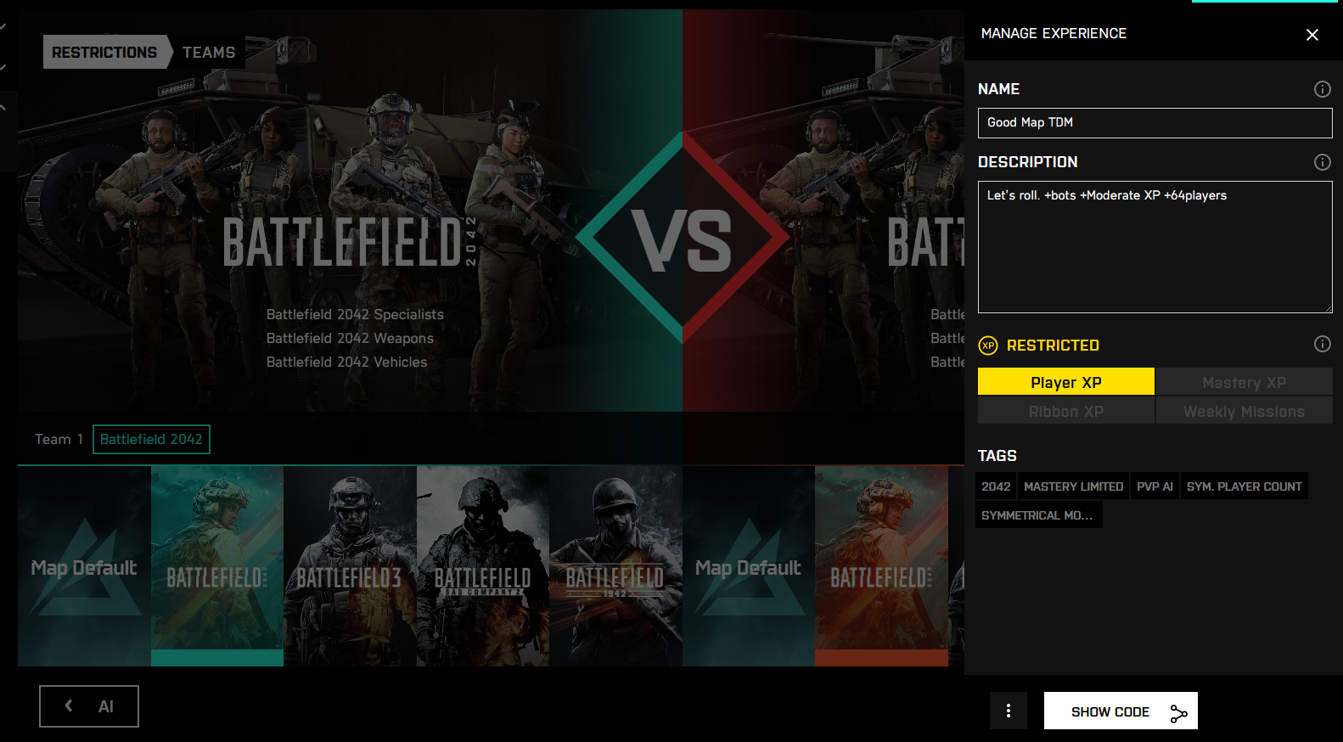Click the info icon beside Restricted
1343x742 pixels.
(x=1322, y=344)
